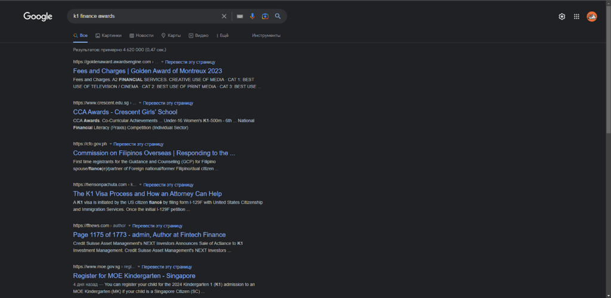The height and width of the screenshot is (298, 611).
Task: Click the results count text
Action: [x=119, y=50]
